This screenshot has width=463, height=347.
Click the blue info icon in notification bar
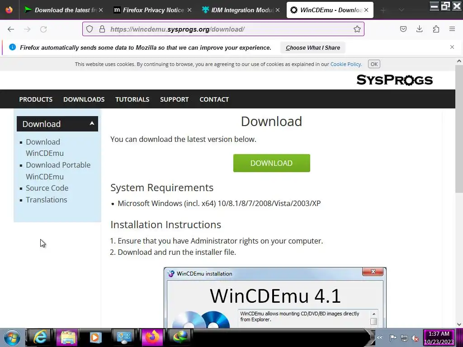12,47
